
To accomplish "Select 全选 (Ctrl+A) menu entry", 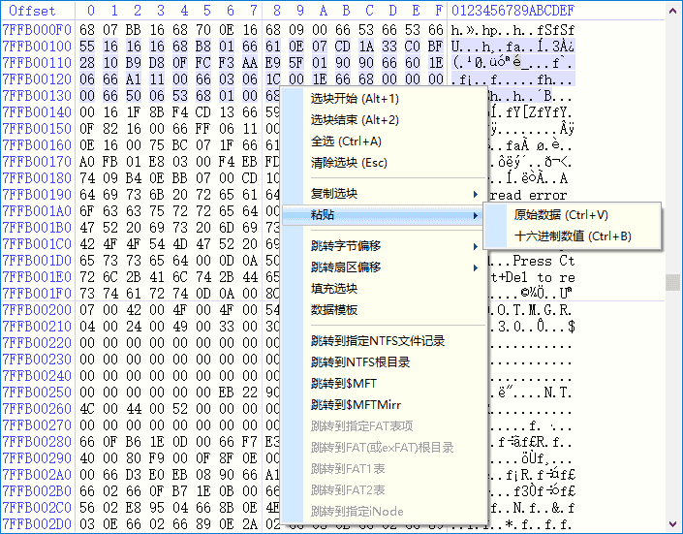I will click(x=347, y=141).
